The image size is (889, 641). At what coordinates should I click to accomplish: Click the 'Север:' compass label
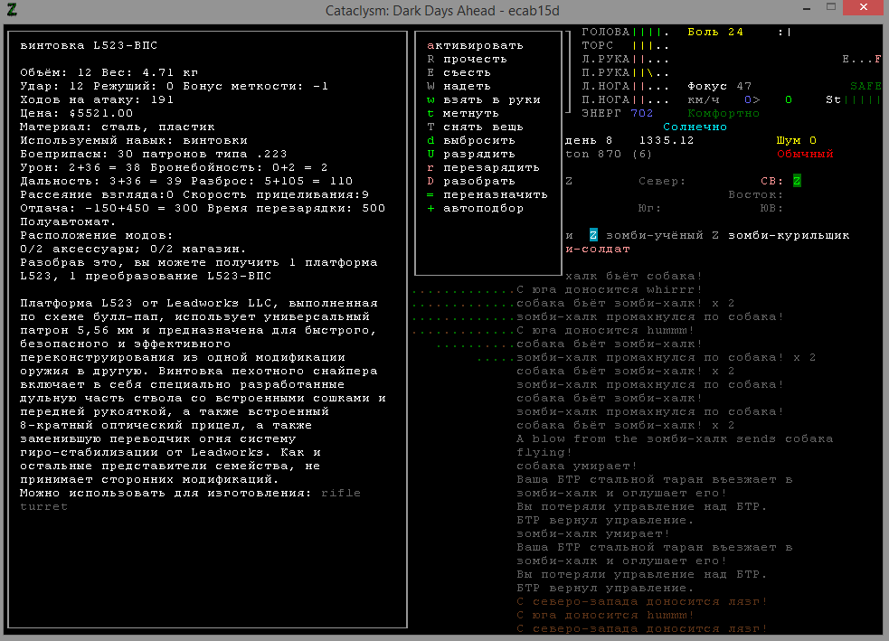pyautogui.click(x=662, y=182)
